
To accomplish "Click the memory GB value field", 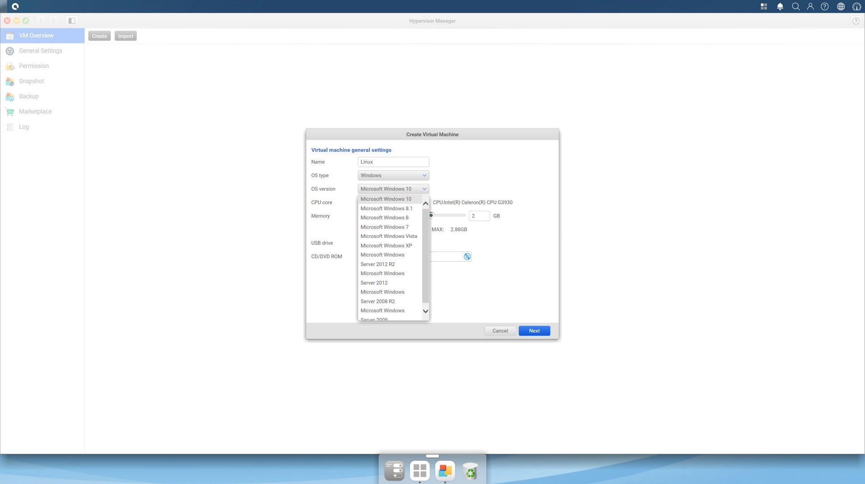I will 479,216.
